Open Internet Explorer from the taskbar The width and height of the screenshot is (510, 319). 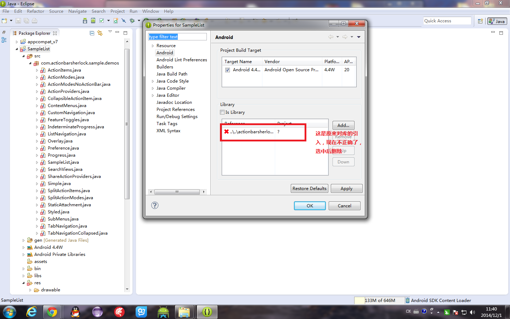pyautogui.click(x=32, y=312)
